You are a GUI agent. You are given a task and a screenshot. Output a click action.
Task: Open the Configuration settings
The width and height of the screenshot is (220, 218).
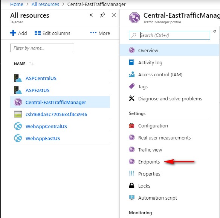[153, 126]
